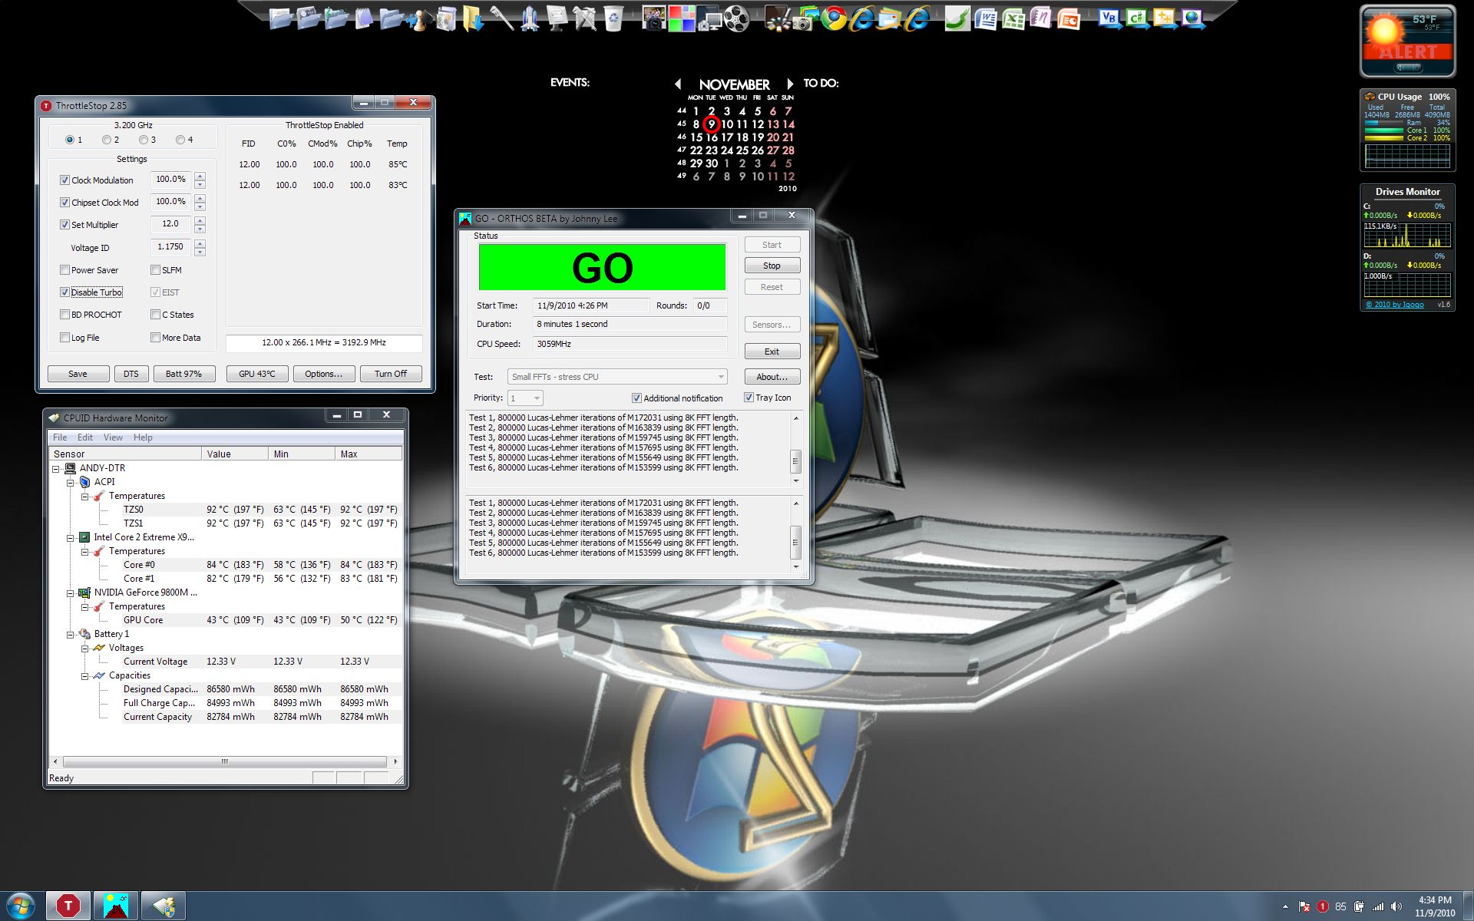Click the green Camtasia-style dock icon
Image resolution: width=1474 pixels, height=921 pixels.
pyautogui.click(x=958, y=18)
